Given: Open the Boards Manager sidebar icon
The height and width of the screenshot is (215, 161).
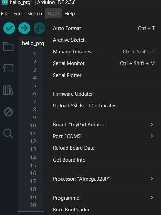Looking at the screenshot, I should click(x=8, y=68).
